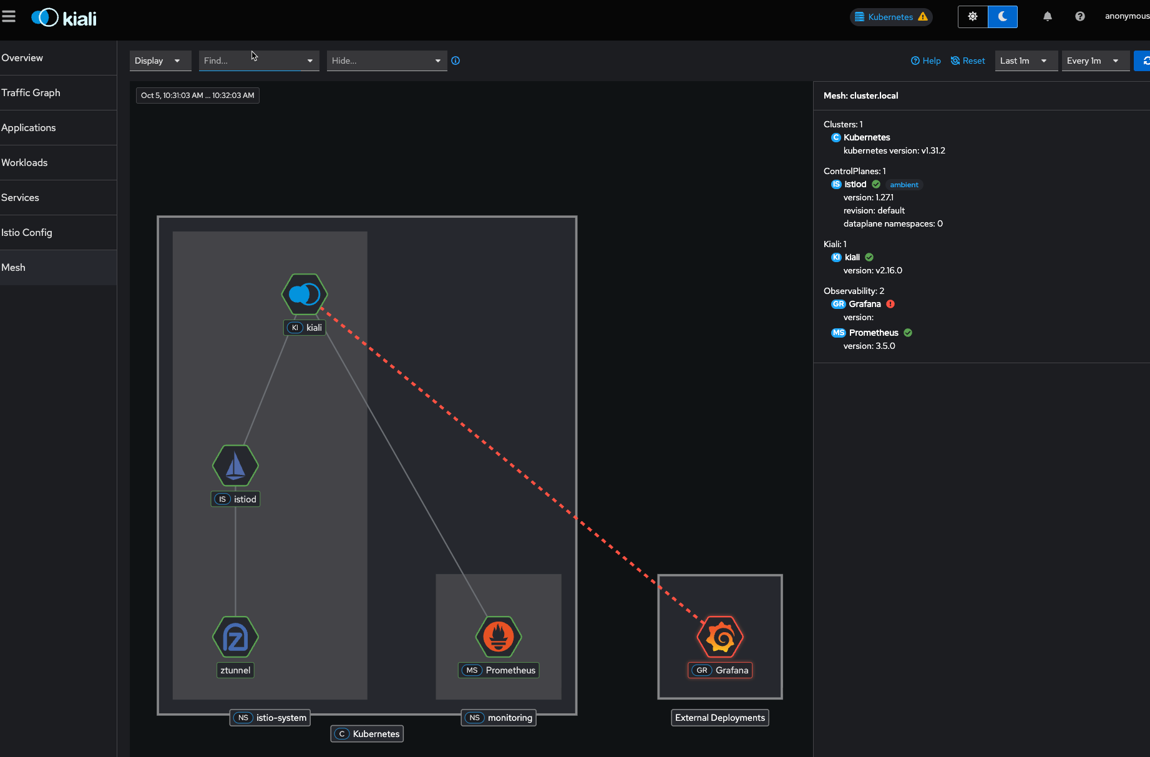1150x757 pixels.
Task: Go to Overview page
Action: click(58, 58)
